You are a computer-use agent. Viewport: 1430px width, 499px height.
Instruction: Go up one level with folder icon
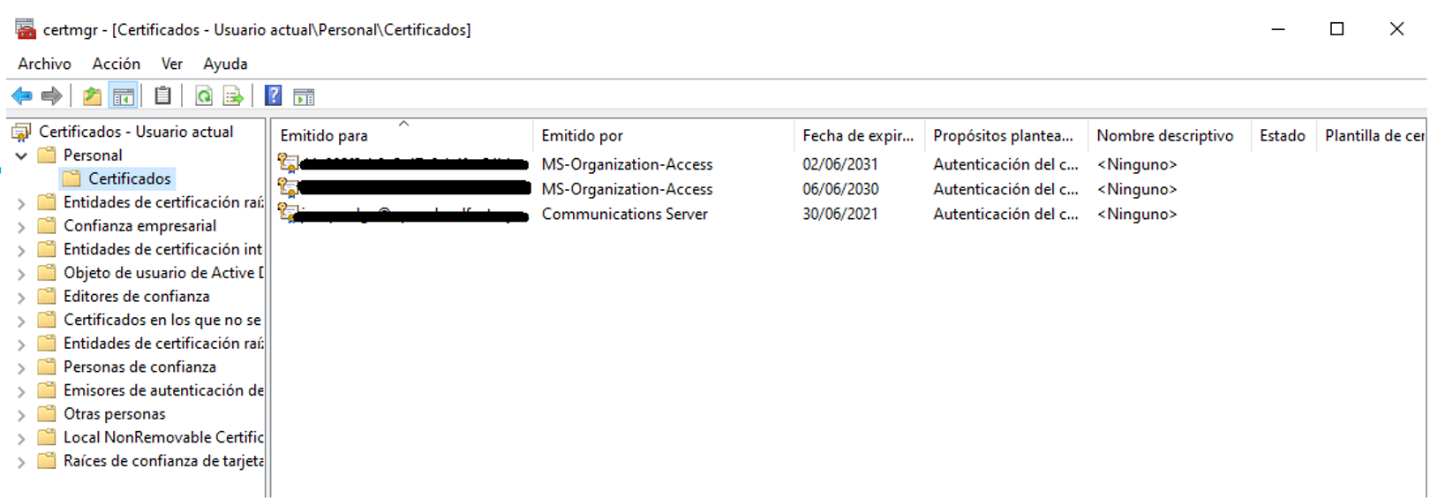pos(92,96)
